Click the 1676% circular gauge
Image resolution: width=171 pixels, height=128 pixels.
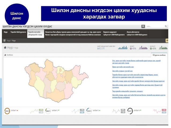click(x=89, y=111)
